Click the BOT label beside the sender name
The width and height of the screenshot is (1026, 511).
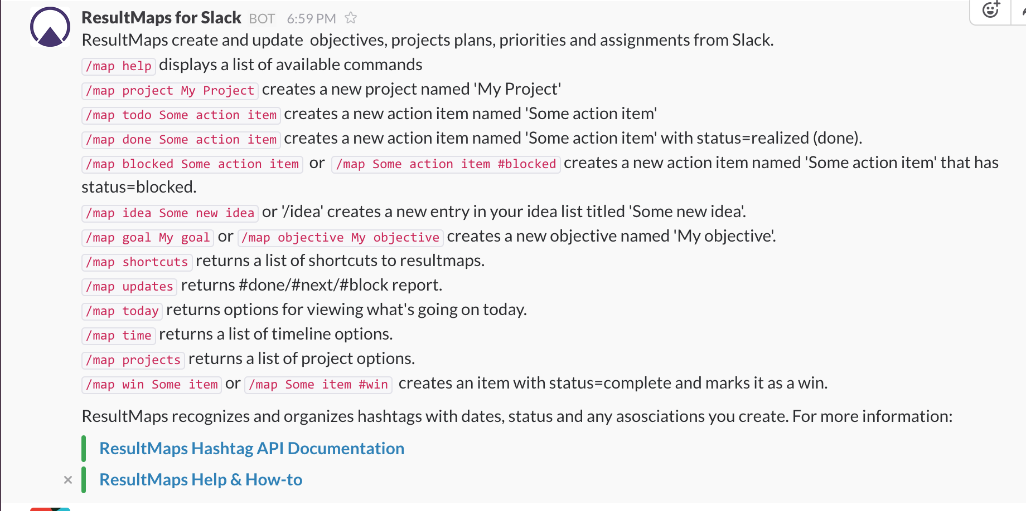[x=262, y=19]
